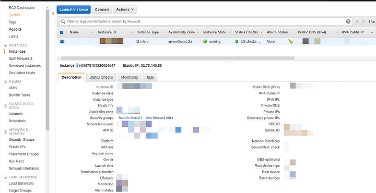Open Target Groups in the sidebar
Image resolution: width=376 pixels, height=193 pixels.
point(20,190)
